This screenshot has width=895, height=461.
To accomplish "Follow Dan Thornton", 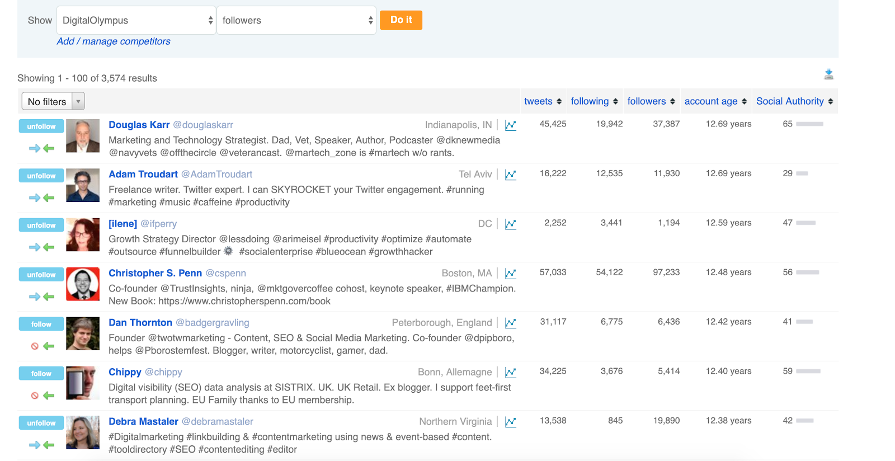I will click(x=41, y=324).
